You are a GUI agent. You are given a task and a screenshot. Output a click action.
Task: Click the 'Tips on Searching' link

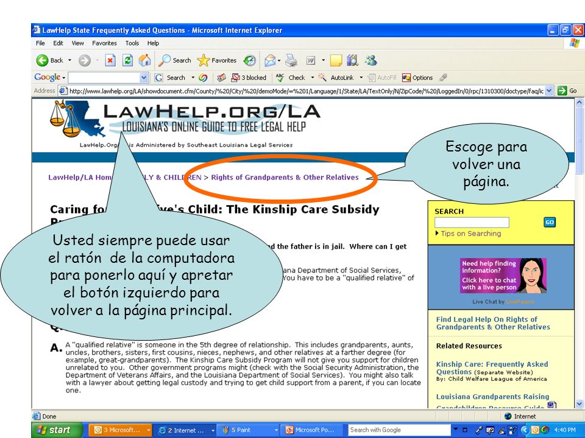coord(471,234)
